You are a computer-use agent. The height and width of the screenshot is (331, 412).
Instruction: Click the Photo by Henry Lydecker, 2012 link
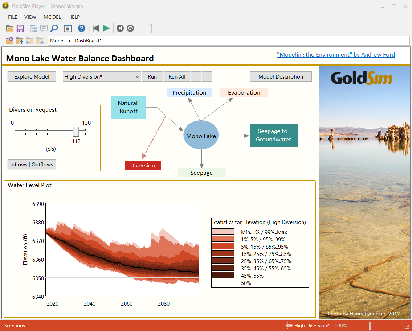pos(364,314)
